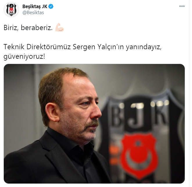Image resolution: width=192 pixels, height=187 pixels.
Task: Open the attached tweet photo
Action: [94, 124]
